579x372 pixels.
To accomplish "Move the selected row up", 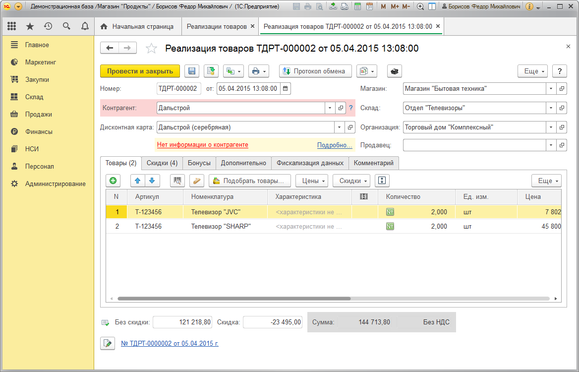I will tap(138, 181).
